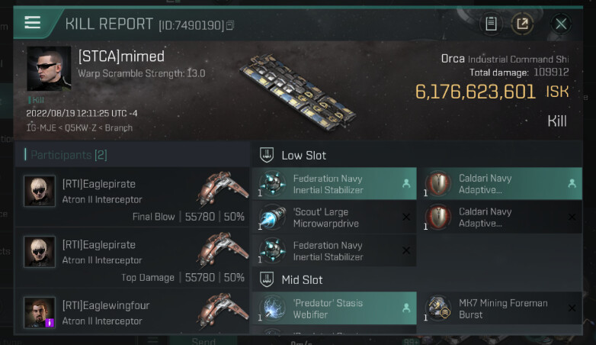Screen dimensions: 596x345
Task: Toggle X on 'Scout' Large Microwarpdrive
Action: click(405, 218)
